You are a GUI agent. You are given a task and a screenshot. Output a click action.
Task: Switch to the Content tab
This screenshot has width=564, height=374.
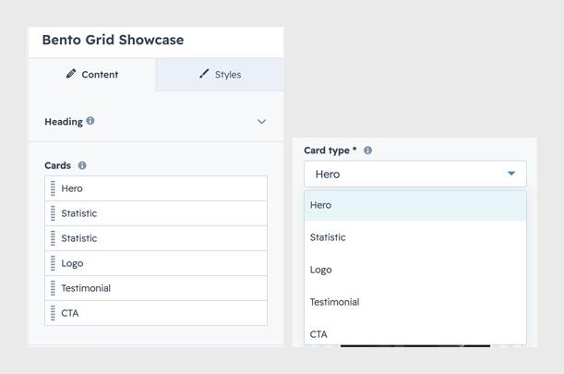[92, 75]
